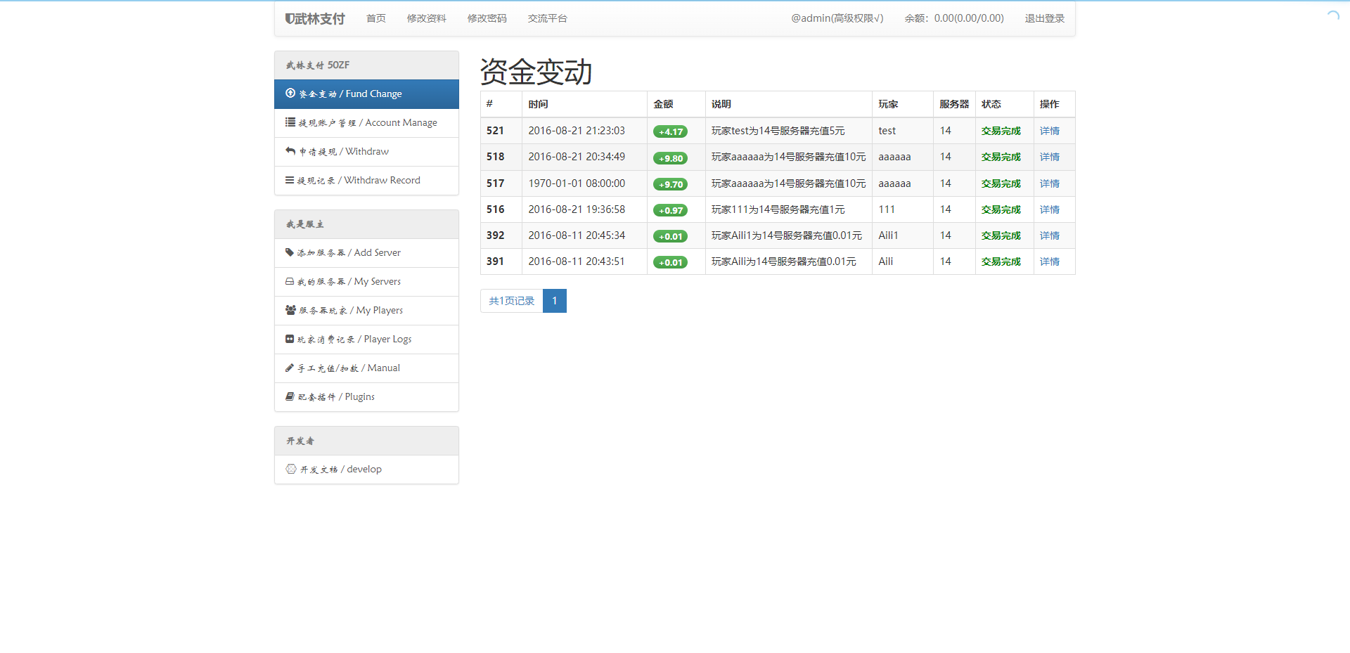The width and height of the screenshot is (1350, 653).
Task: Click the Player Logs icon
Action: click(x=290, y=339)
